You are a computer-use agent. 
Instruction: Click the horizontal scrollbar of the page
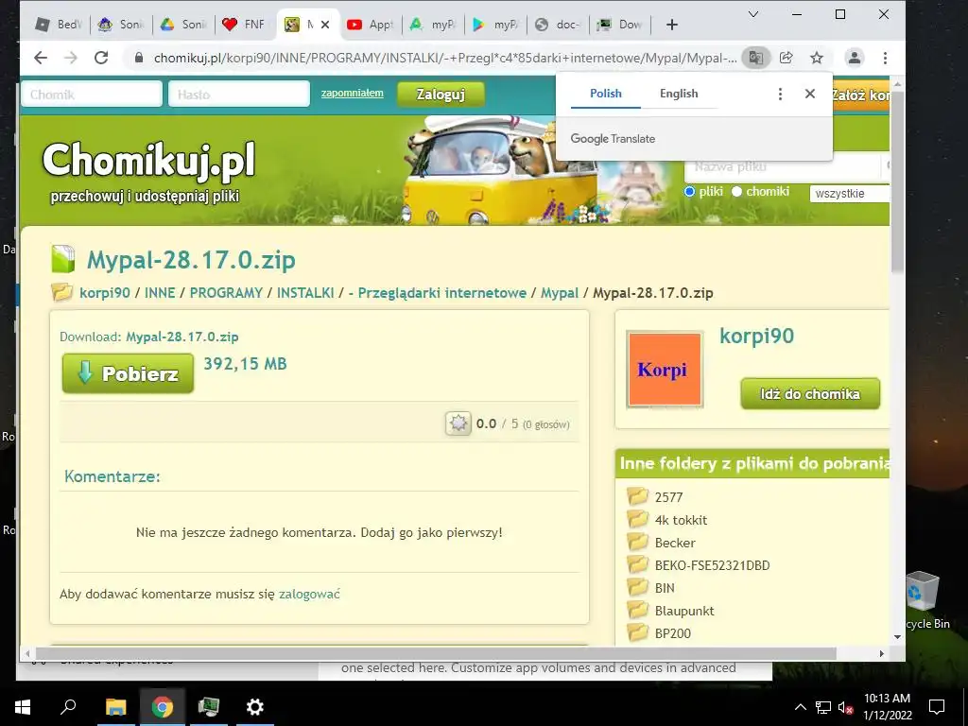[436, 653]
